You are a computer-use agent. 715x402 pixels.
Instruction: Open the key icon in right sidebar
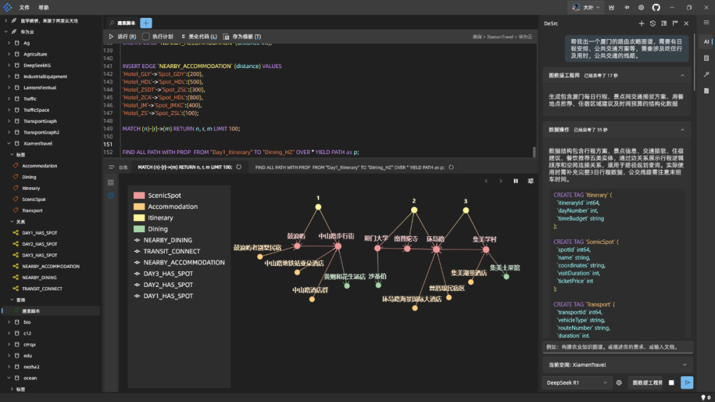706,74
